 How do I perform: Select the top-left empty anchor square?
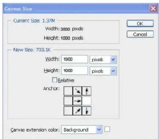[68, 91]
